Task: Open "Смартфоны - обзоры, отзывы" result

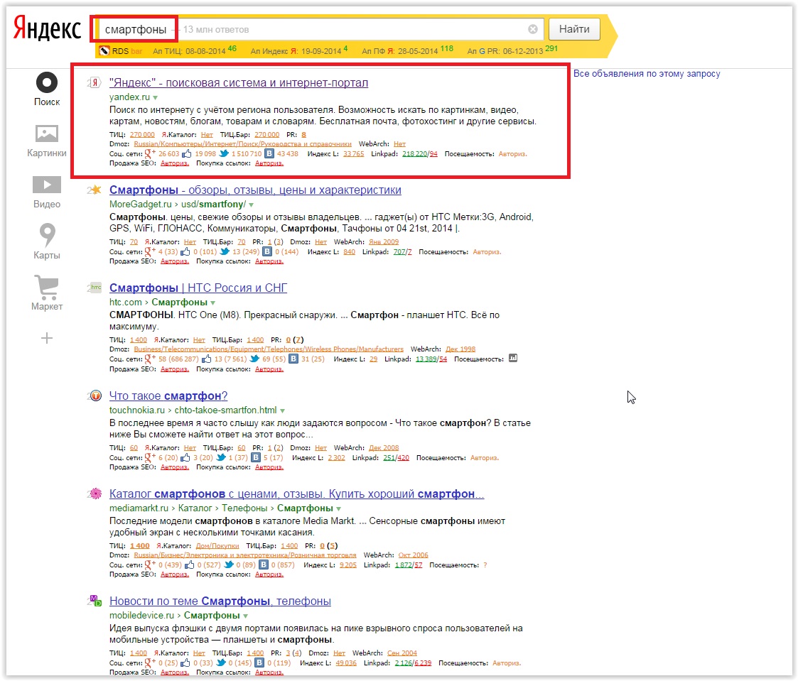Action: click(255, 190)
